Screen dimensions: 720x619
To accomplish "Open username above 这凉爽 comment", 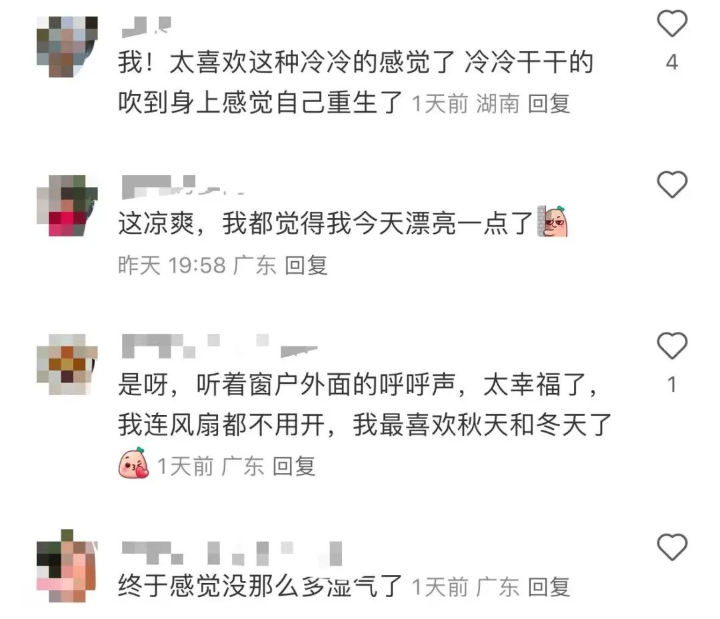I will click(x=182, y=187).
